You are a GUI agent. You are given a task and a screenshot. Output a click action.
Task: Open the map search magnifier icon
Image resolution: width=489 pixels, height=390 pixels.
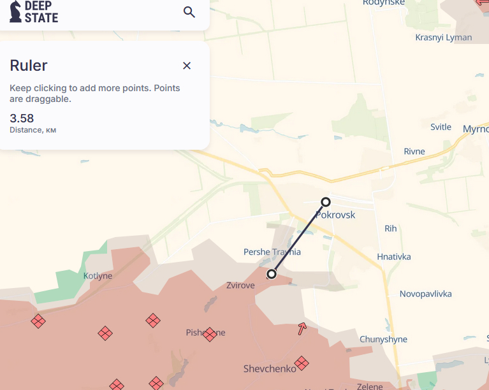coord(189,11)
